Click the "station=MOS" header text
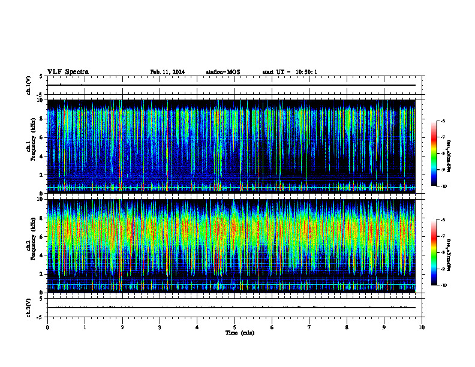Image resolution: width=475 pixels, height=367 pixels. pos(223,72)
